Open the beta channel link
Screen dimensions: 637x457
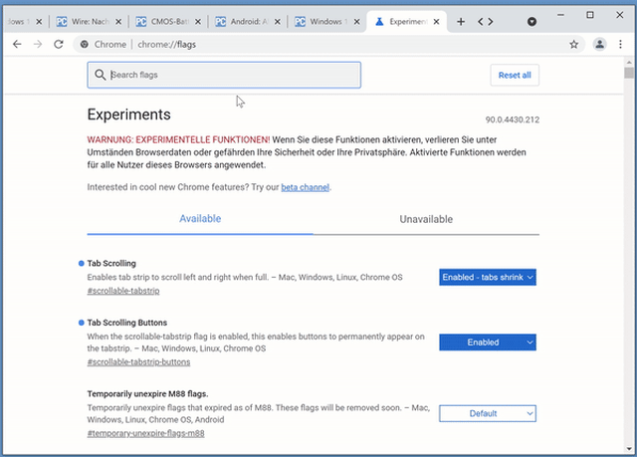click(x=306, y=187)
